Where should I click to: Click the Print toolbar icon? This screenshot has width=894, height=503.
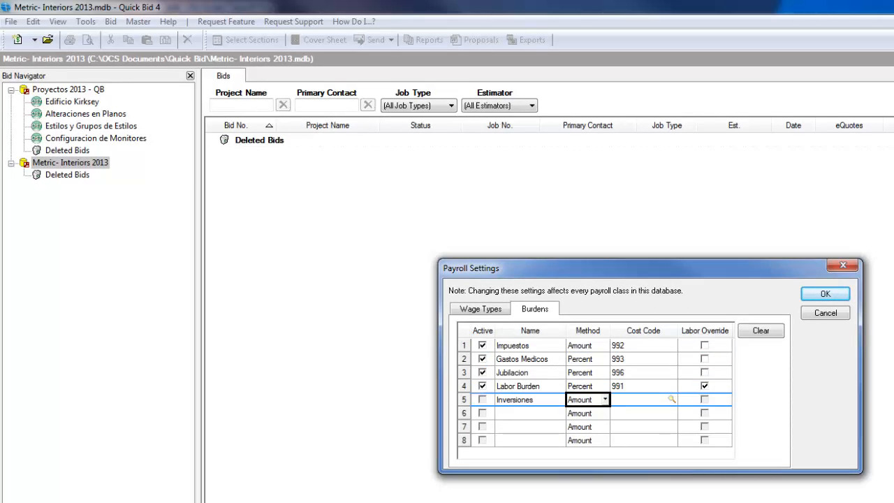click(x=70, y=40)
